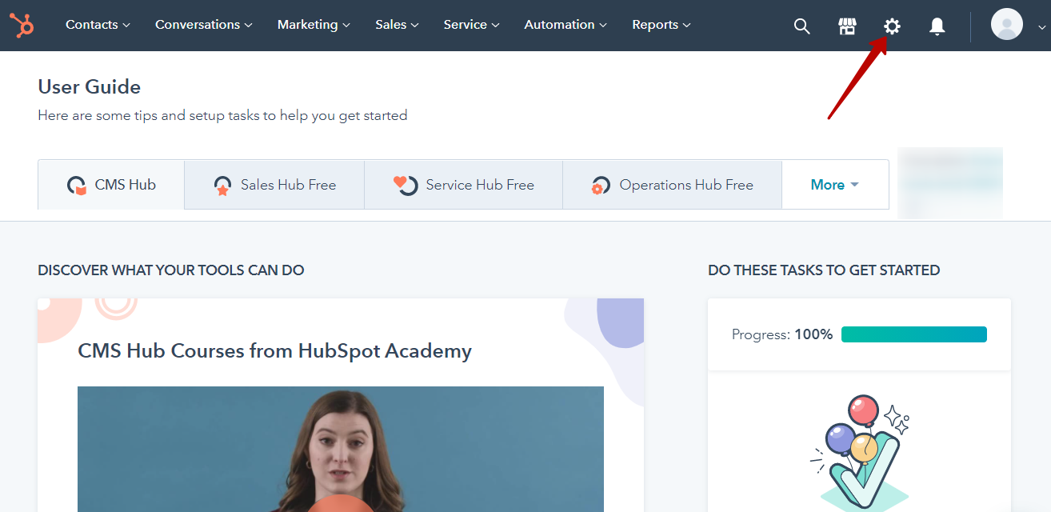Screen dimensions: 1051x512
Task: Open the notifications bell icon
Action: (937, 26)
